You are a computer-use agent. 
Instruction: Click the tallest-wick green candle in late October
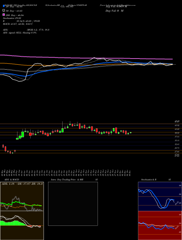63,131
